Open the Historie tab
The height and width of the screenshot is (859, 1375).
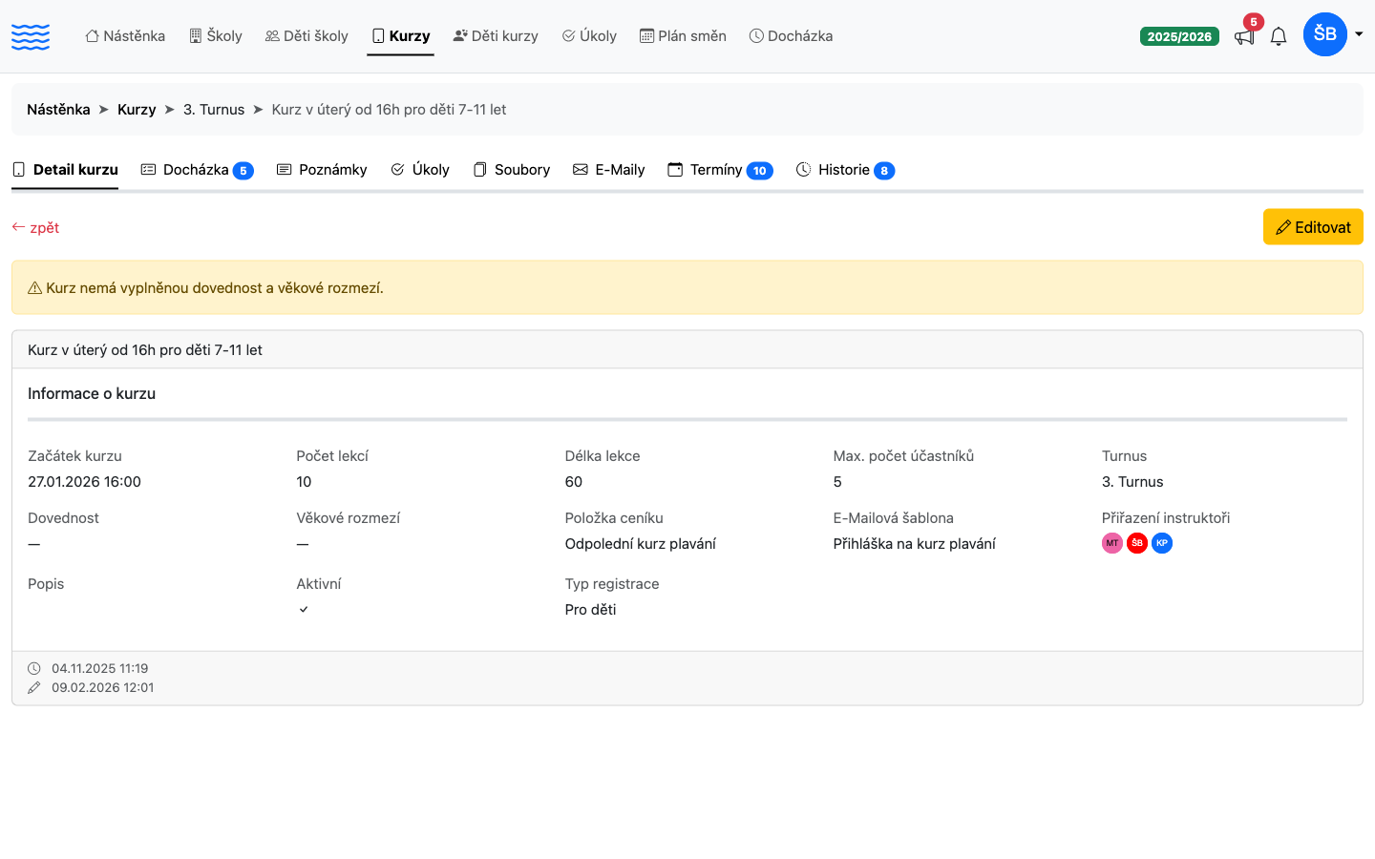(x=845, y=170)
